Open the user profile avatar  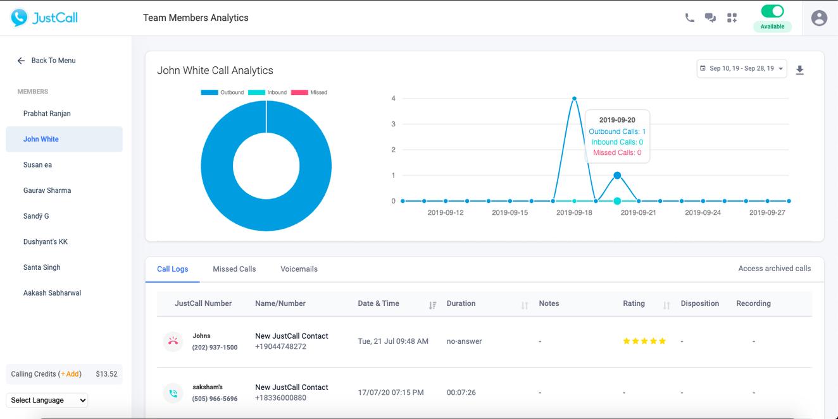coord(819,18)
